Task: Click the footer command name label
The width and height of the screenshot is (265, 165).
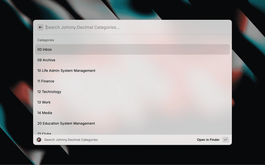Action: [71, 140]
